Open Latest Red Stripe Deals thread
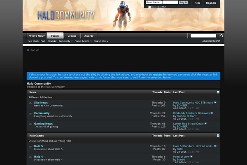The height and width of the screenshot is (165, 247). [x=188, y=124]
